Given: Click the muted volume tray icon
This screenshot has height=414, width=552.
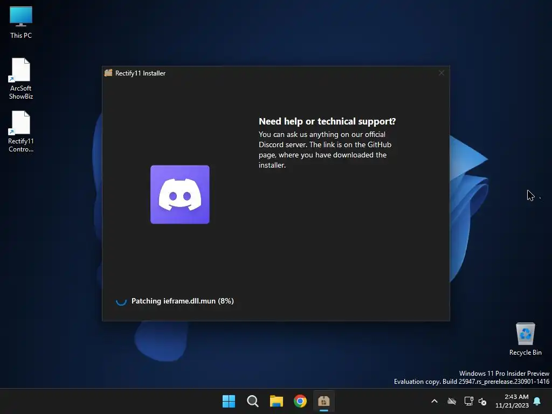Looking at the screenshot, I should pos(482,401).
